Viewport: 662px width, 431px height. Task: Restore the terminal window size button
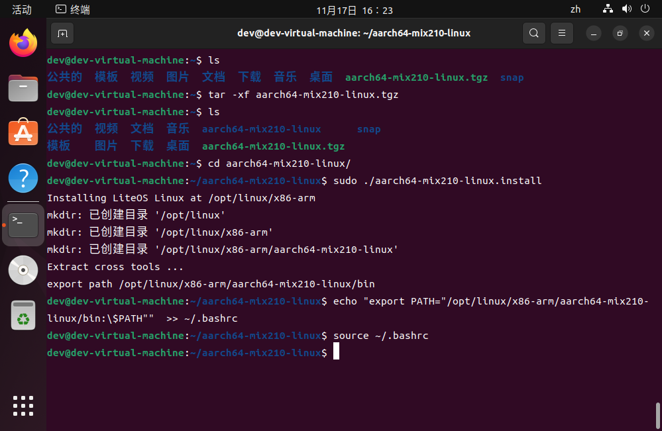click(x=620, y=33)
